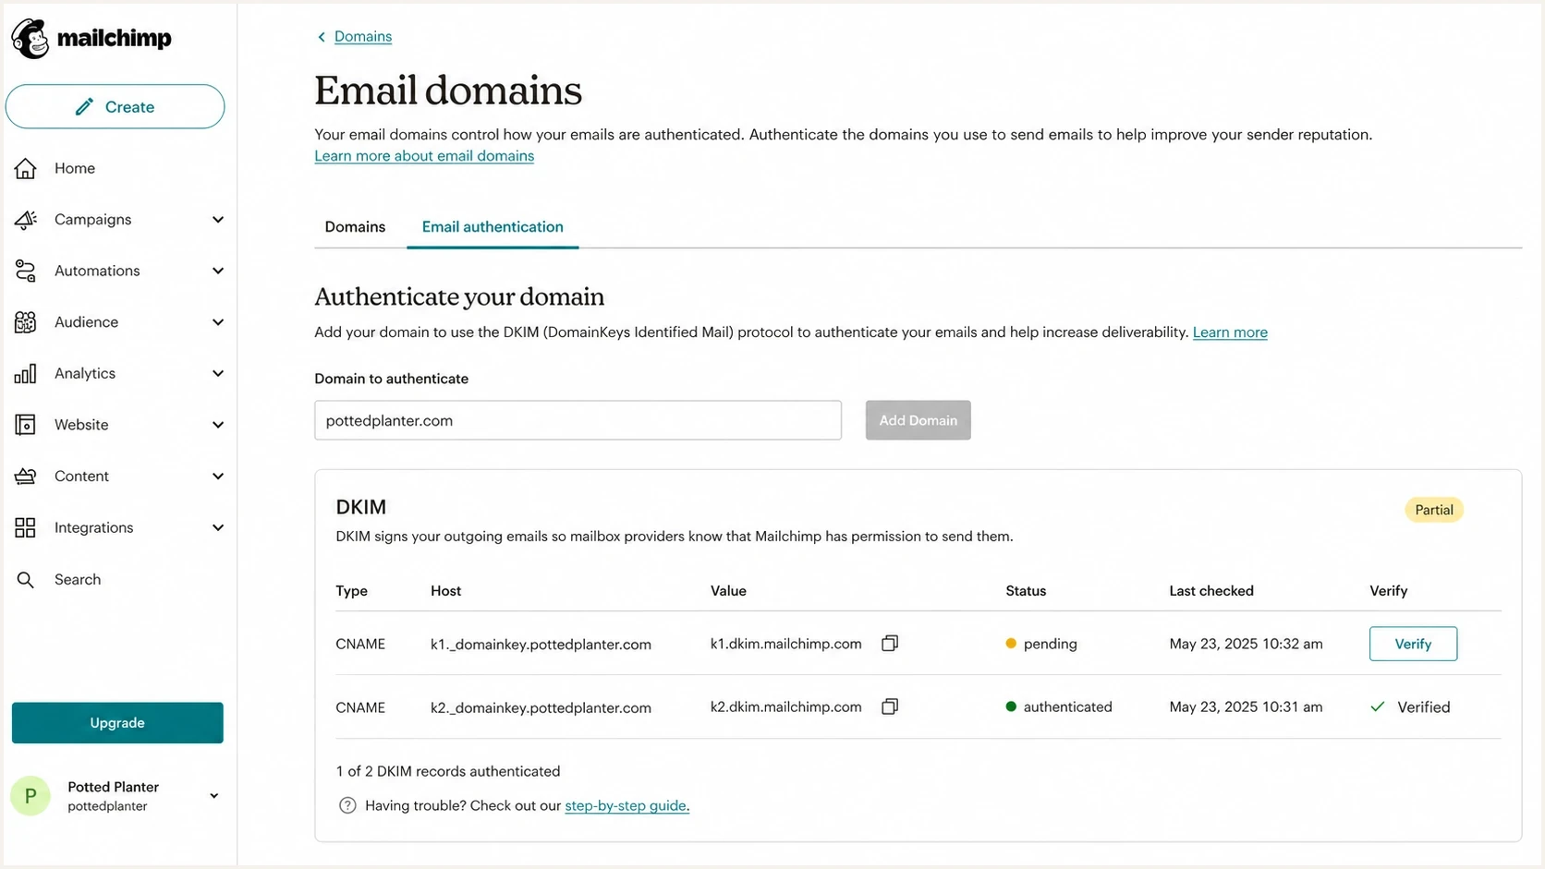Click the Value column header
The width and height of the screenshot is (1545, 869).
coord(728,591)
